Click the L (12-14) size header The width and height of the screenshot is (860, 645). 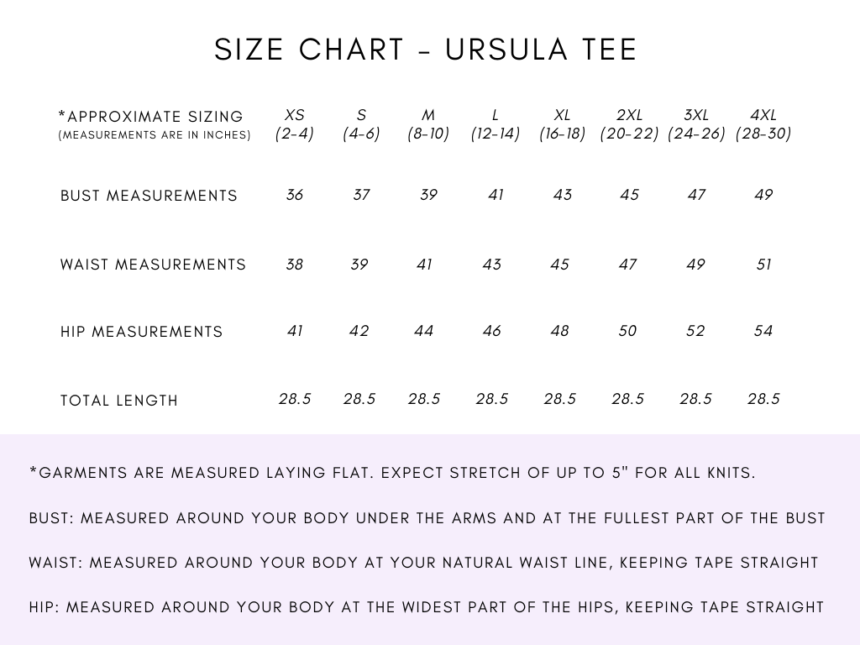496,124
